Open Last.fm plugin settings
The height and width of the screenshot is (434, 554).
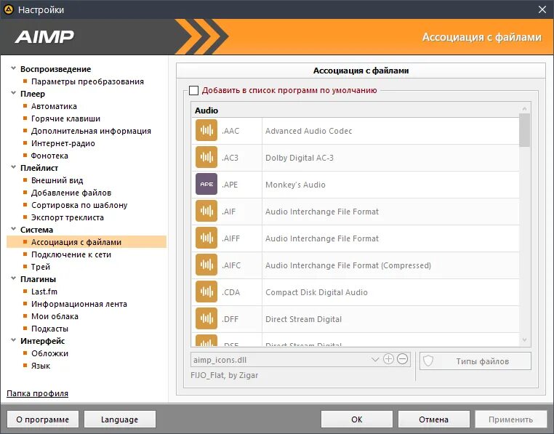coord(44,292)
